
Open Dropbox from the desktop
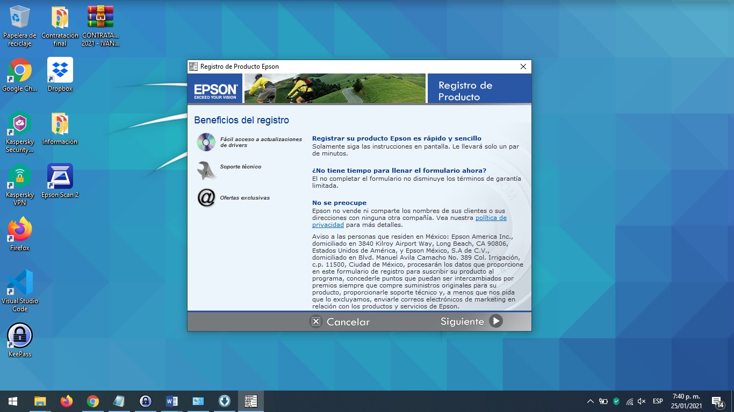60,70
